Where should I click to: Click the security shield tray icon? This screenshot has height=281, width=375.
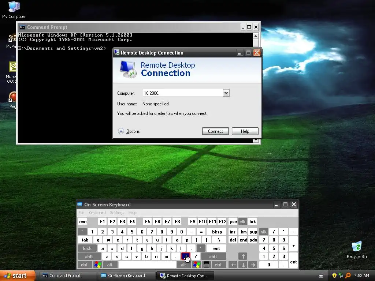pos(334,276)
